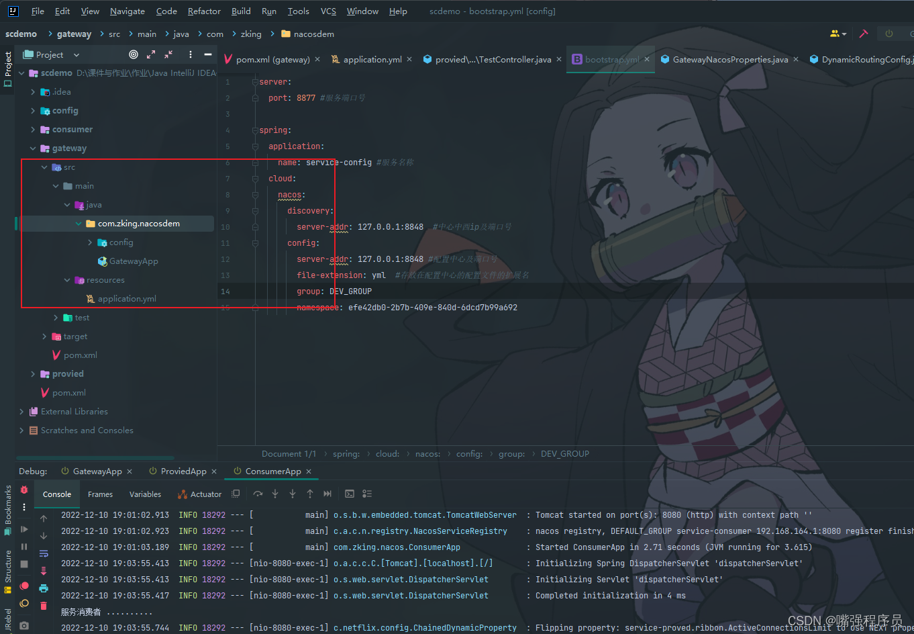Click the zking breadcrumb in navigation bar
The image size is (914, 634).
point(251,34)
